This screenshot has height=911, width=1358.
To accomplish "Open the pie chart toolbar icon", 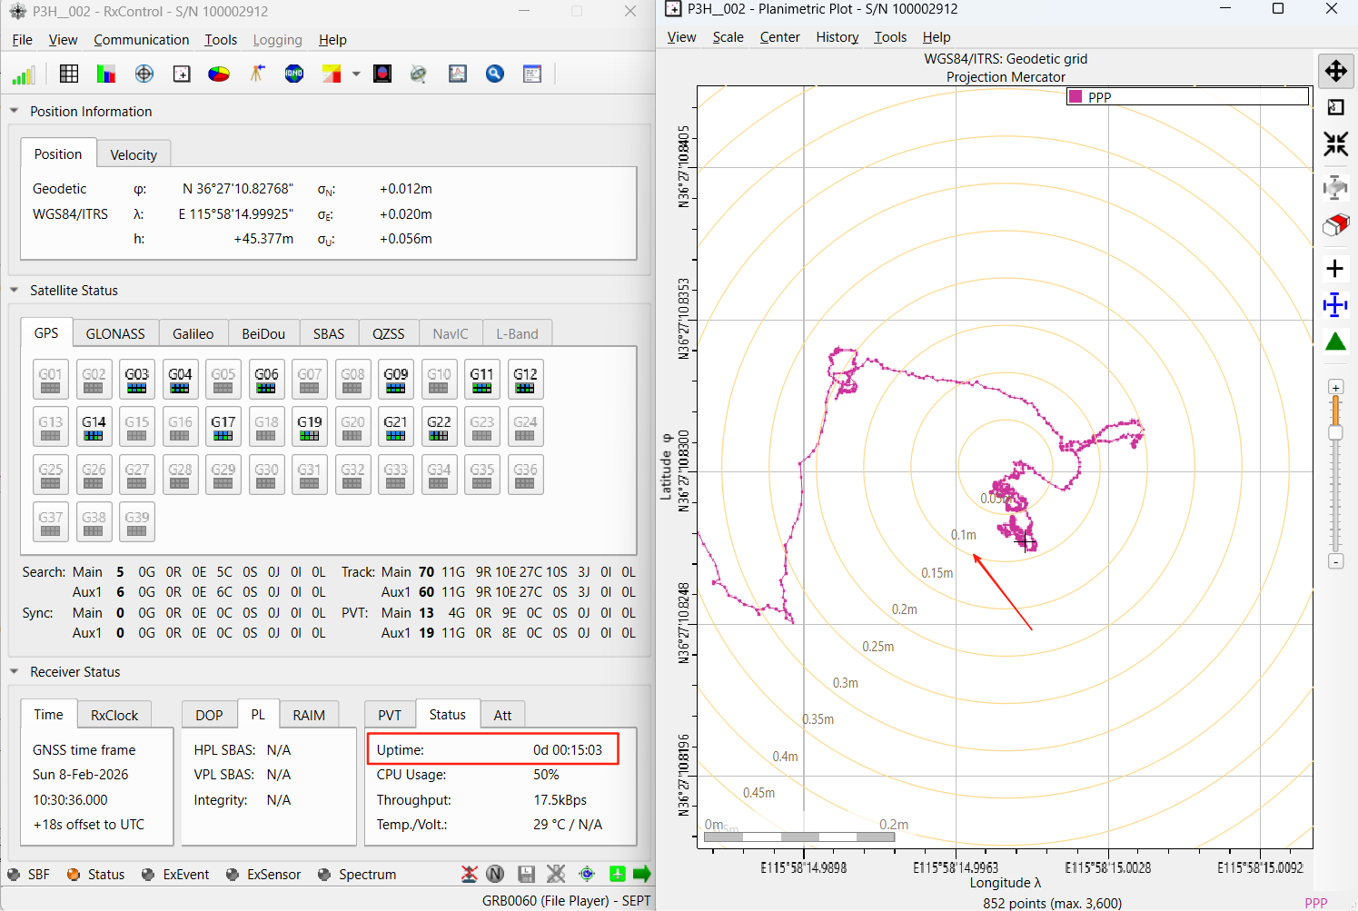I will pos(219,74).
